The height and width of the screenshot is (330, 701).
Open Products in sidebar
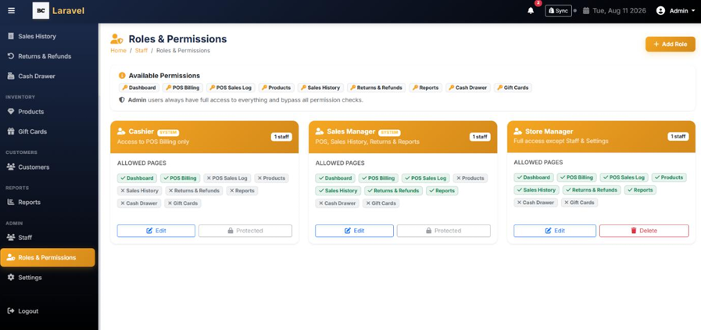pyautogui.click(x=49, y=112)
